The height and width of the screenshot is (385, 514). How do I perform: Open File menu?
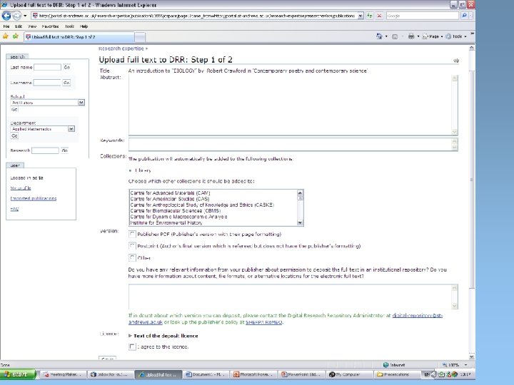tap(6, 26)
